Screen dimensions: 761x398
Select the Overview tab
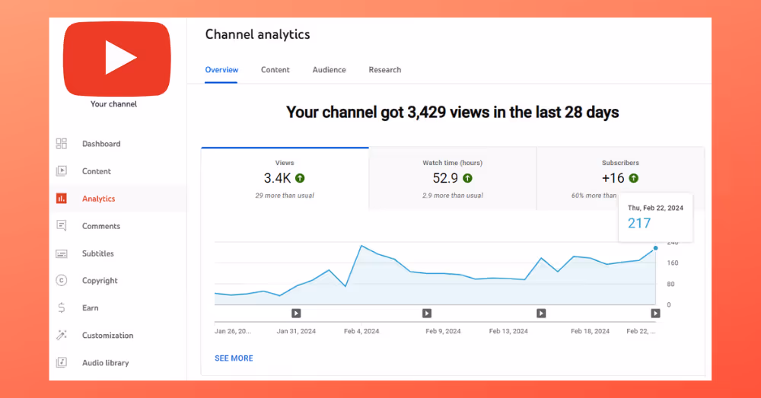click(221, 70)
